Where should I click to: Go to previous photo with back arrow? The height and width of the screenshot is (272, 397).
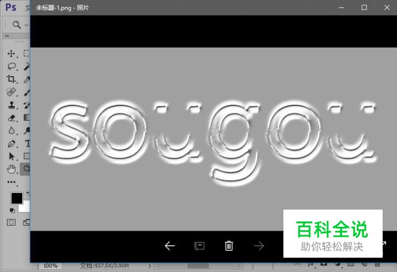point(170,246)
